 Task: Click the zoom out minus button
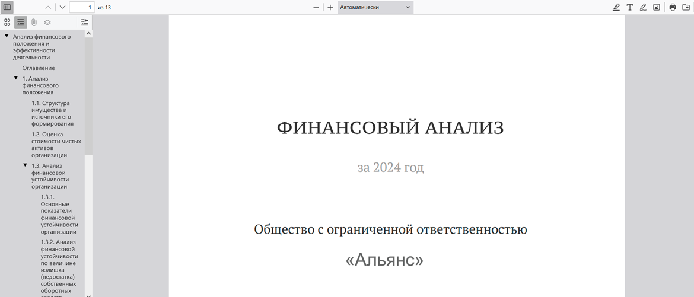[x=316, y=7]
